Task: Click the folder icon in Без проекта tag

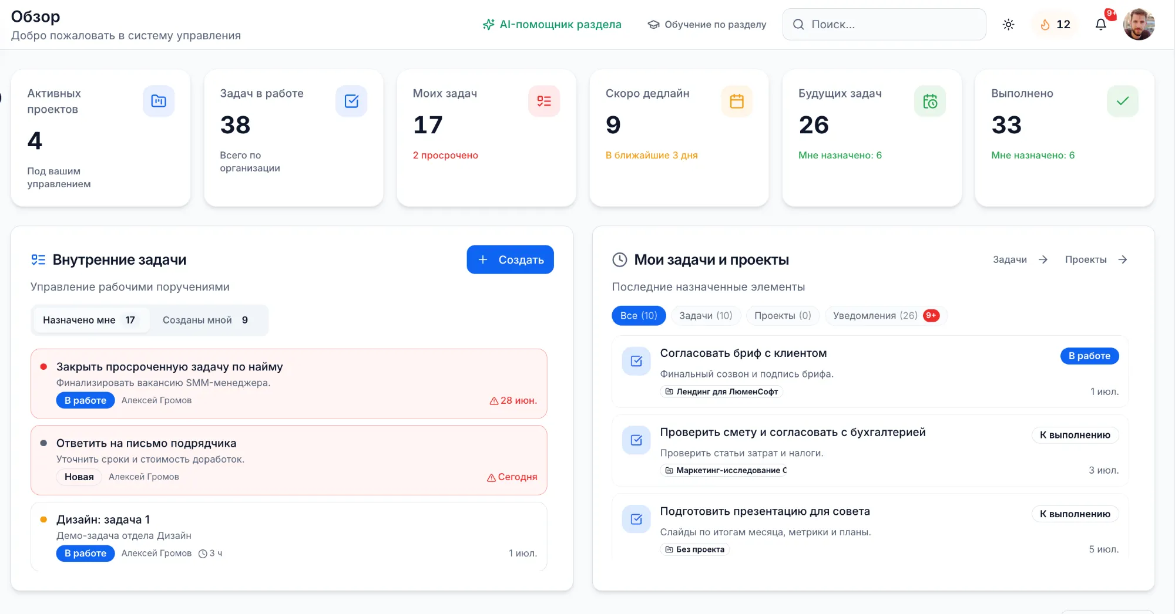Action: [x=669, y=549]
